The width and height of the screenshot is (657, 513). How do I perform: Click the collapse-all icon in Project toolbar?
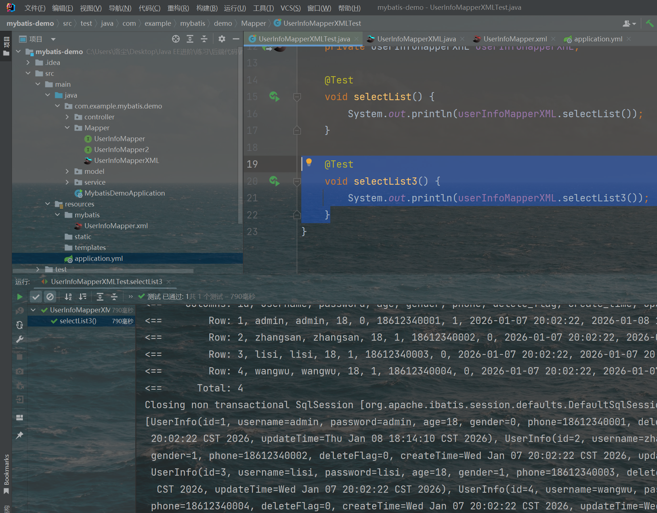coord(204,39)
